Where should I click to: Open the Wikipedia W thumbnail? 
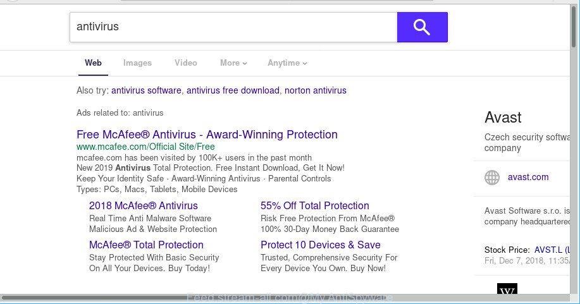tap(507, 289)
